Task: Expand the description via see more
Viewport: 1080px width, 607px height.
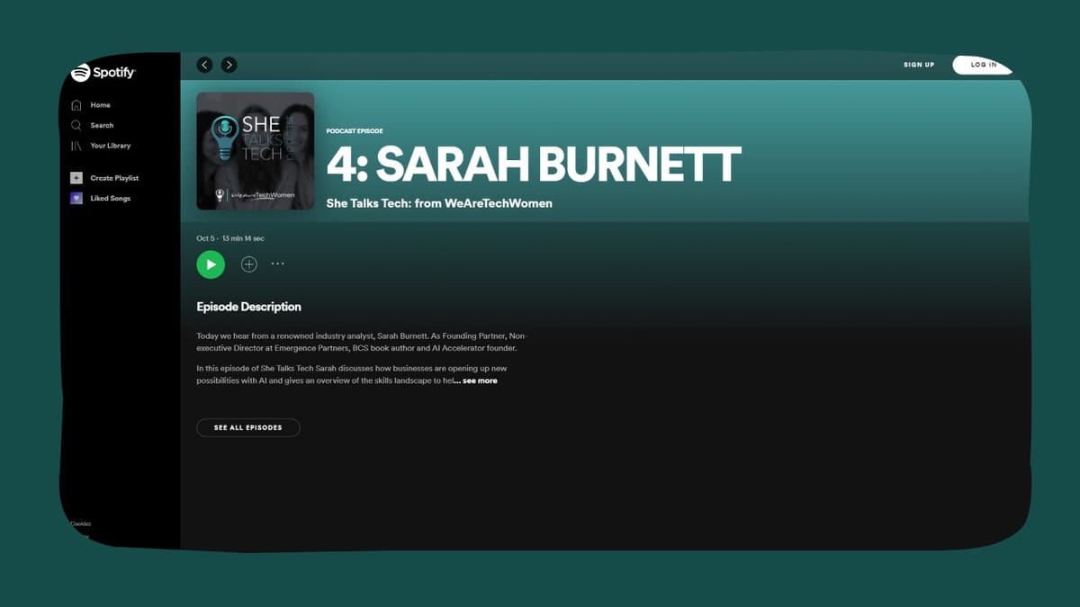Action: pos(480,380)
